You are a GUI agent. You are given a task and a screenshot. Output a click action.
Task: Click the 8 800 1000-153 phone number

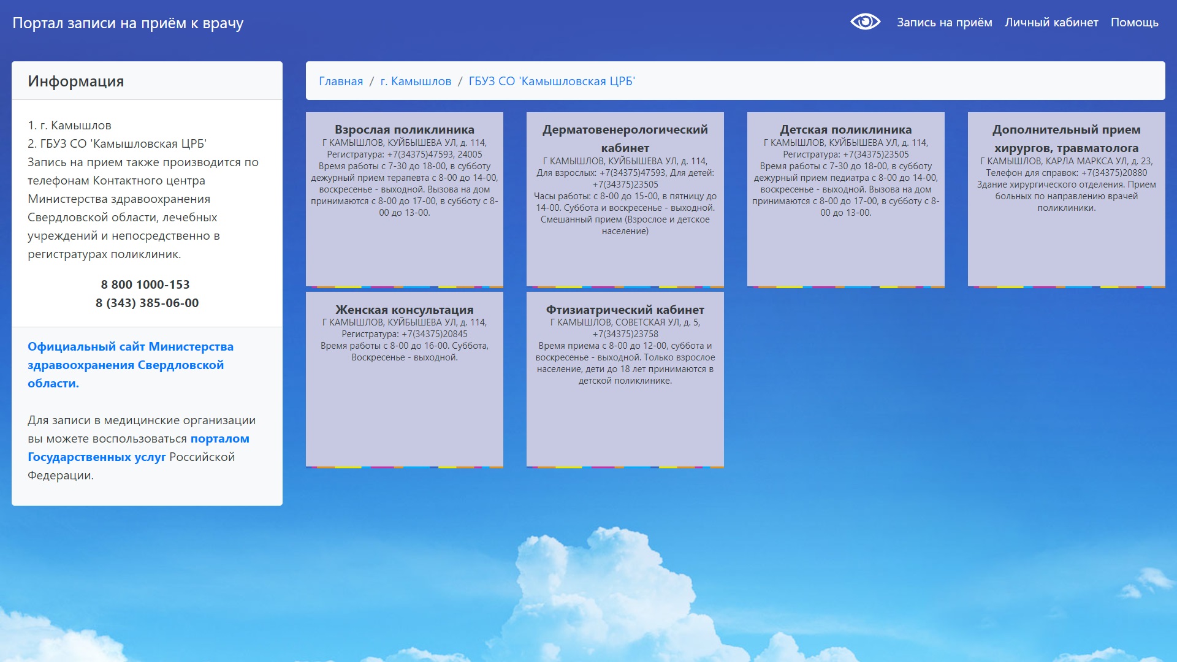tap(145, 284)
